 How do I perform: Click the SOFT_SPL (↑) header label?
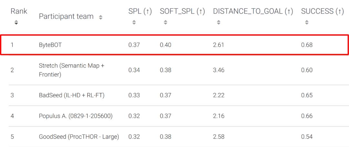tap(182, 11)
